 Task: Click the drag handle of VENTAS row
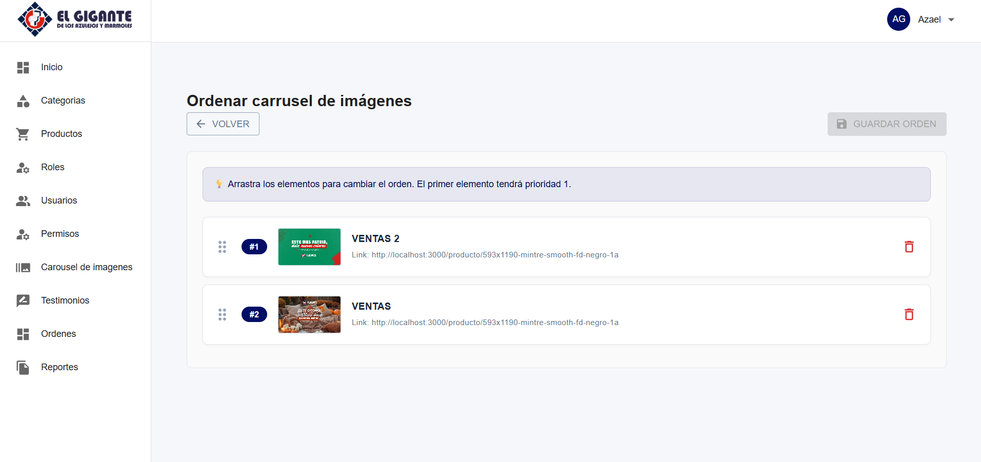pyautogui.click(x=222, y=314)
